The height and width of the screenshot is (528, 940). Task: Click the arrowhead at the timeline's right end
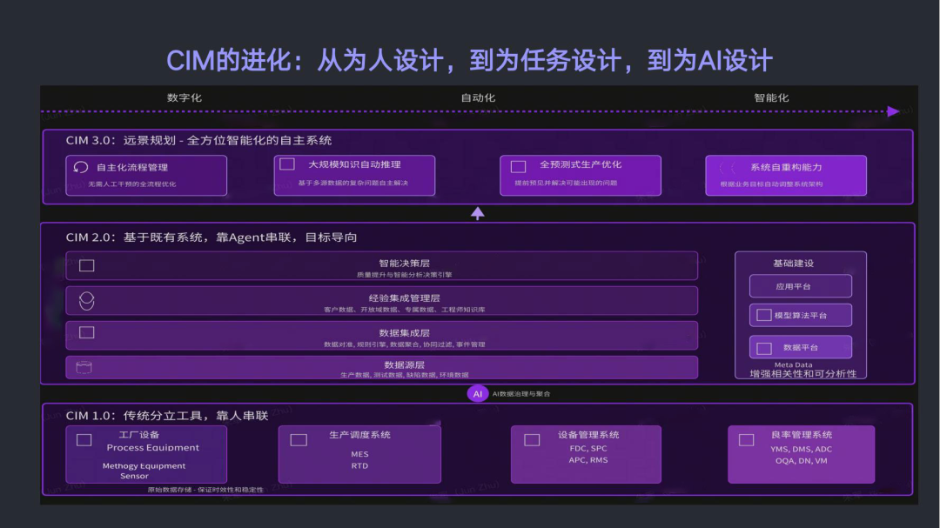[893, 110]
